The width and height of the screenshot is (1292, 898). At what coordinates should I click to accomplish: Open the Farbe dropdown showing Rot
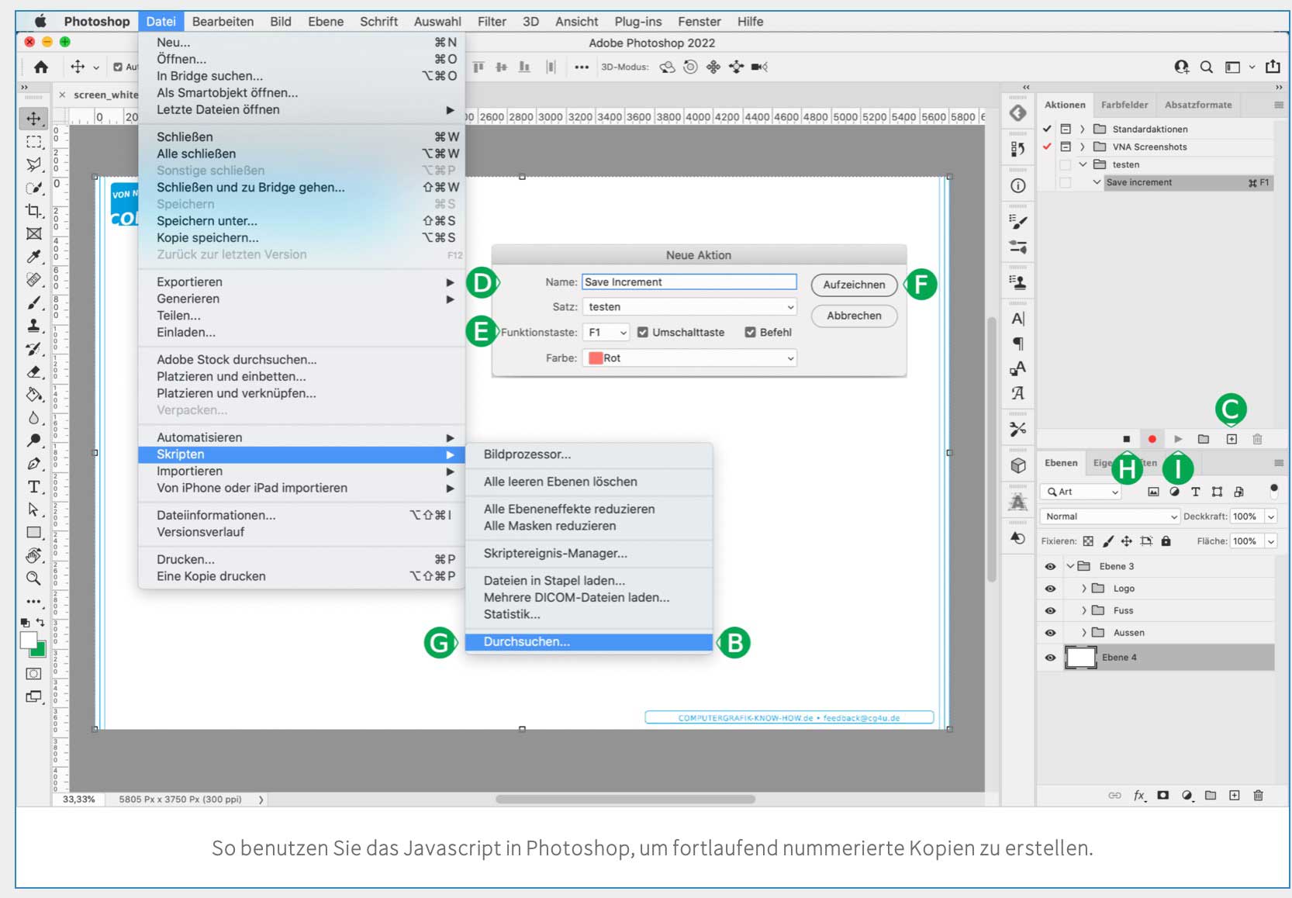pyautogui.click(x=689, y=358)
